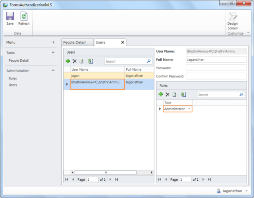Refresh the Roles grid
Viewport: 254px width, 198px height.
click(174, 95)
